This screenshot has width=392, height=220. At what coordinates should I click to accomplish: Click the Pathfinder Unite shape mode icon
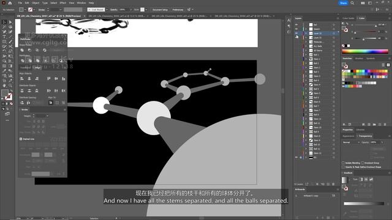point(22,50)
